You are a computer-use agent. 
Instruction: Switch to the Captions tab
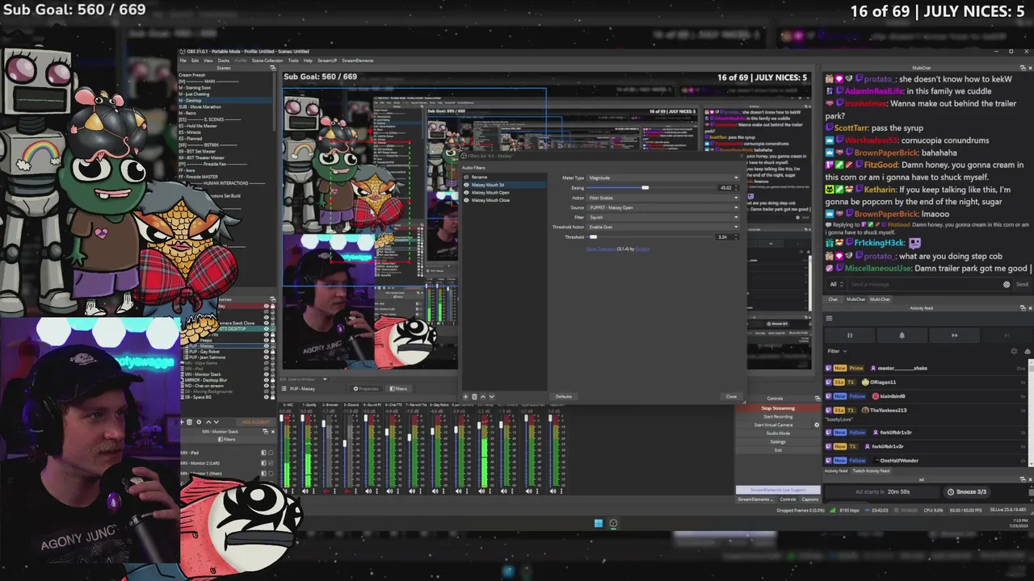tap(810, 499)
